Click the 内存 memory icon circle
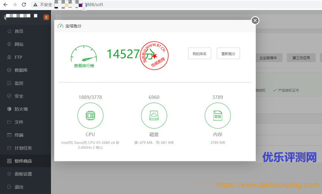322x194 pixels. tap(218, 115)
